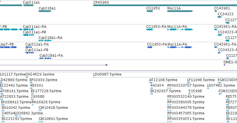This screenshot has height=123, width=237.
Task: Click the EP02939.3prime EST label
Action: [x=43, y=80]
